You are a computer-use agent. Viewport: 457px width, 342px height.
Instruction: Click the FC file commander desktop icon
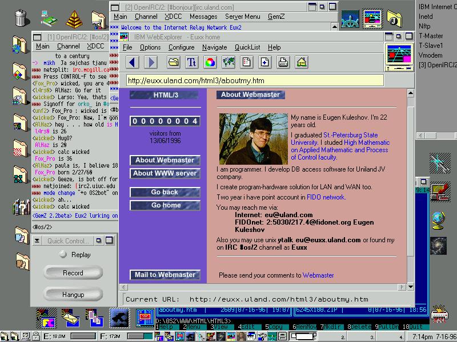(x=46, y=318)
